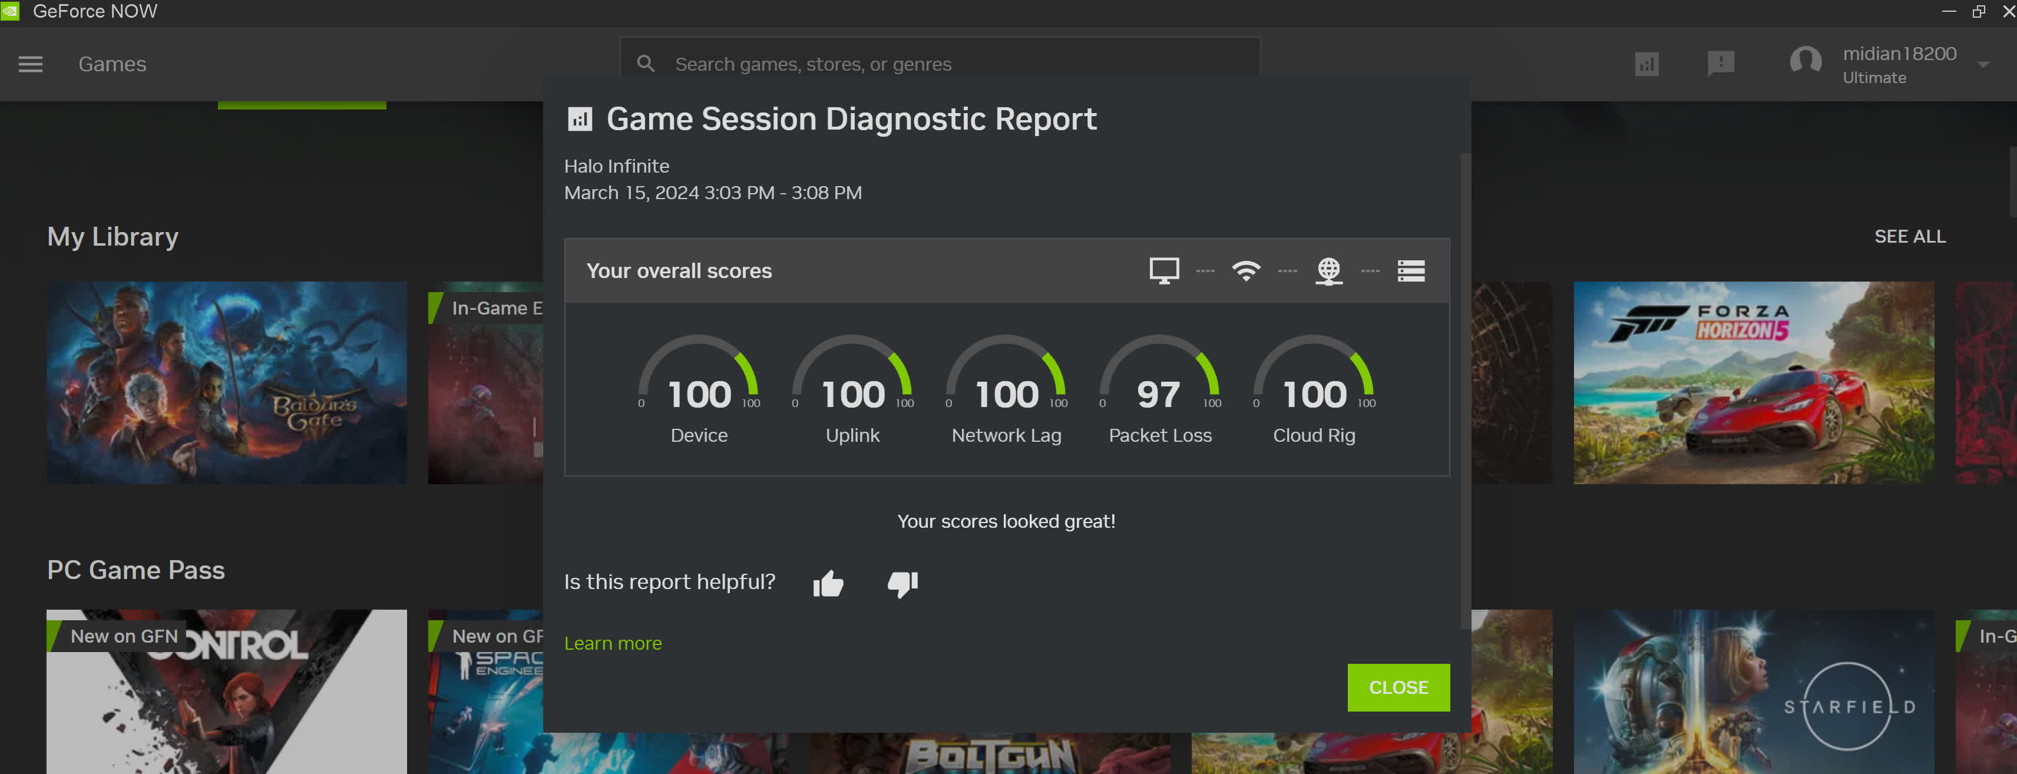Open the Learn more link
The width and height of the screenshot is (2017, 774).
[612, 643]
